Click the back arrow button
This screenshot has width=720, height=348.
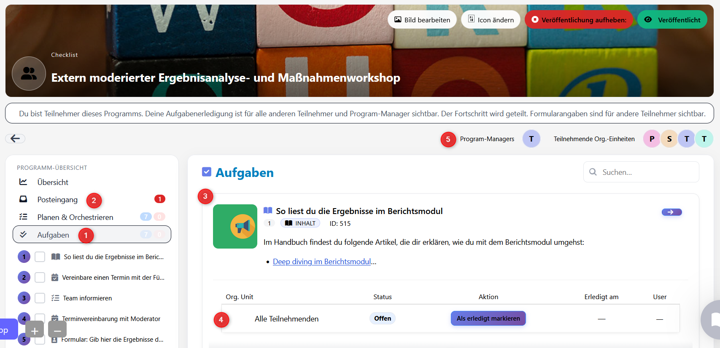pyautogui.click(x=15, y=139)
